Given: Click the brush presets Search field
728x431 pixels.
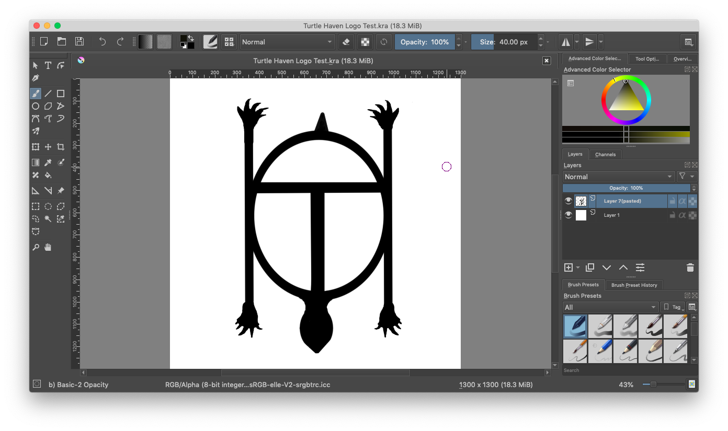Looking at the screenshot, I should [x=627, y=370].
